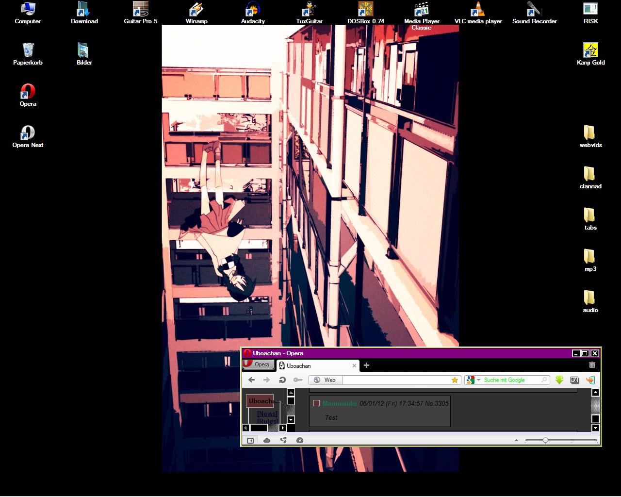Select the Uboachan tab
Viewport: 621px width, 497px height.
click(317, 365)
